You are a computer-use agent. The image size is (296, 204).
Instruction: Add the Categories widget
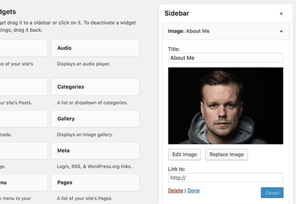pos(95,87)
